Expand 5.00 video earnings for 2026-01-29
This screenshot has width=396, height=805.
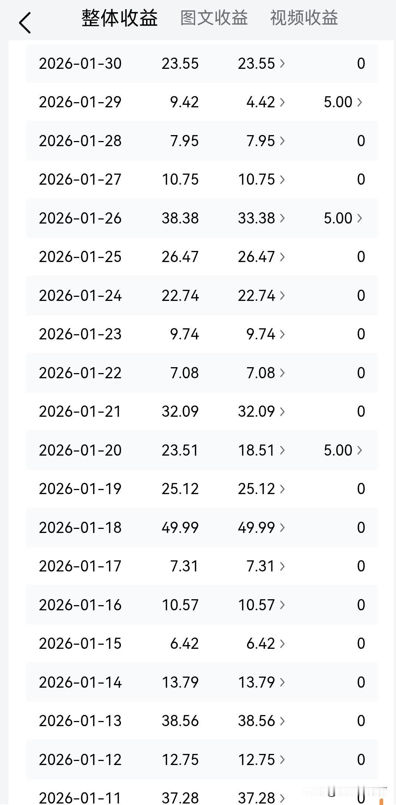[x=343, y=102]
